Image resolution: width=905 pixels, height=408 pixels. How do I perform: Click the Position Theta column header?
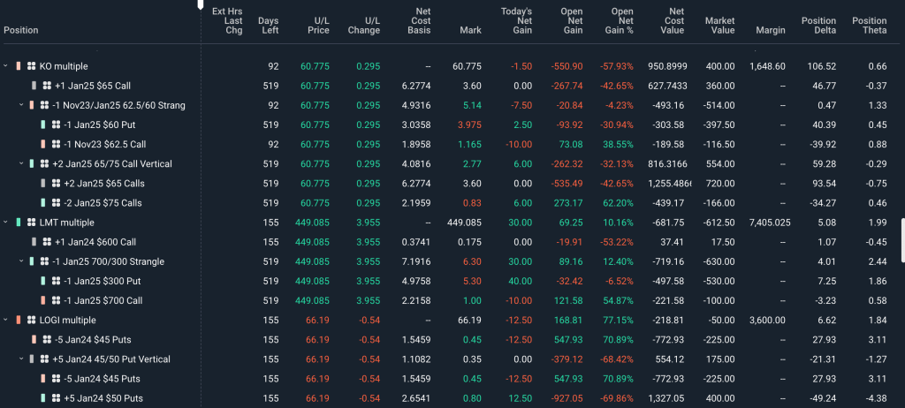click(869, 25)
